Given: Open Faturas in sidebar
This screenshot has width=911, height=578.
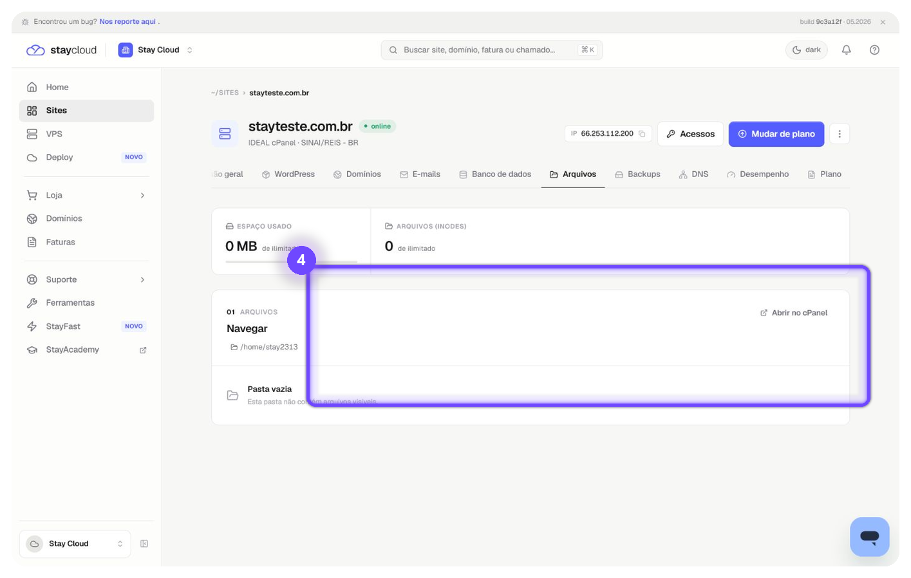Looking at the screenshot, I should (86, 242).
